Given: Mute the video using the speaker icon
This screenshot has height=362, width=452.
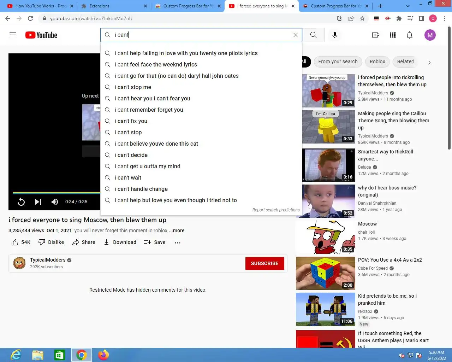Looking at the screenshot, I should point(55,202).
